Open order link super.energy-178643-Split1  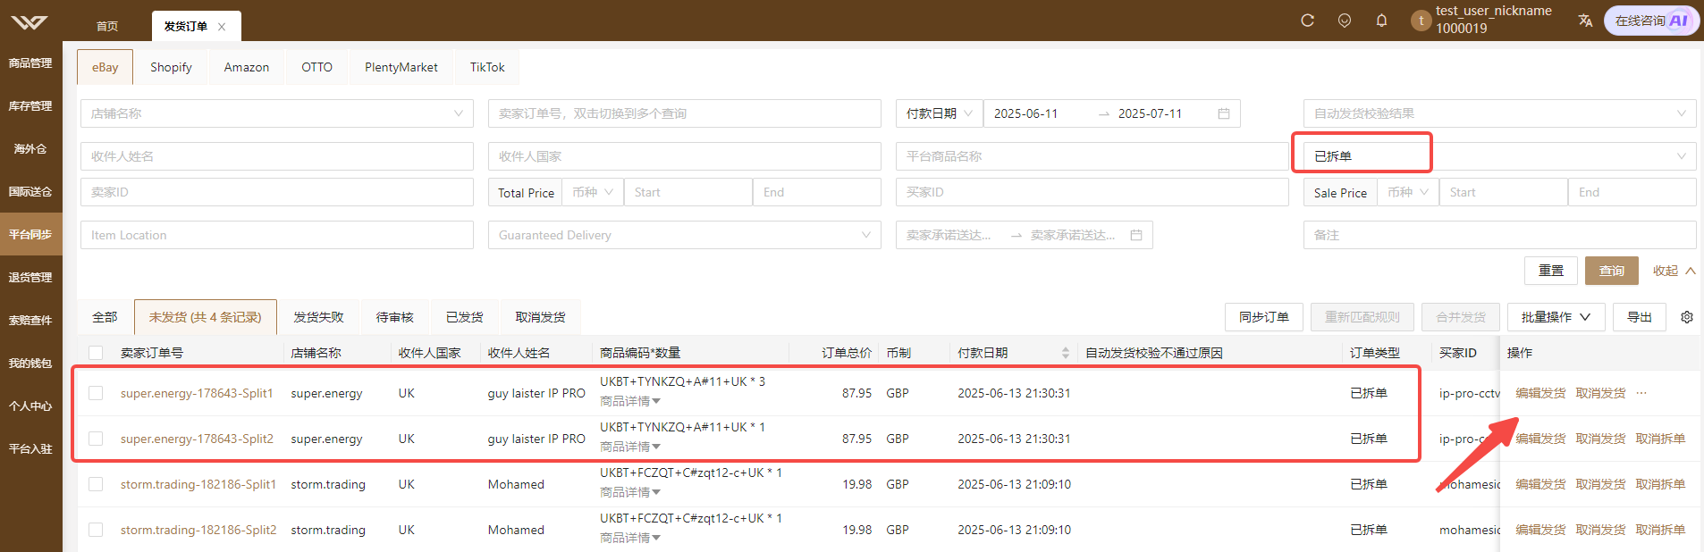point(197,393)
